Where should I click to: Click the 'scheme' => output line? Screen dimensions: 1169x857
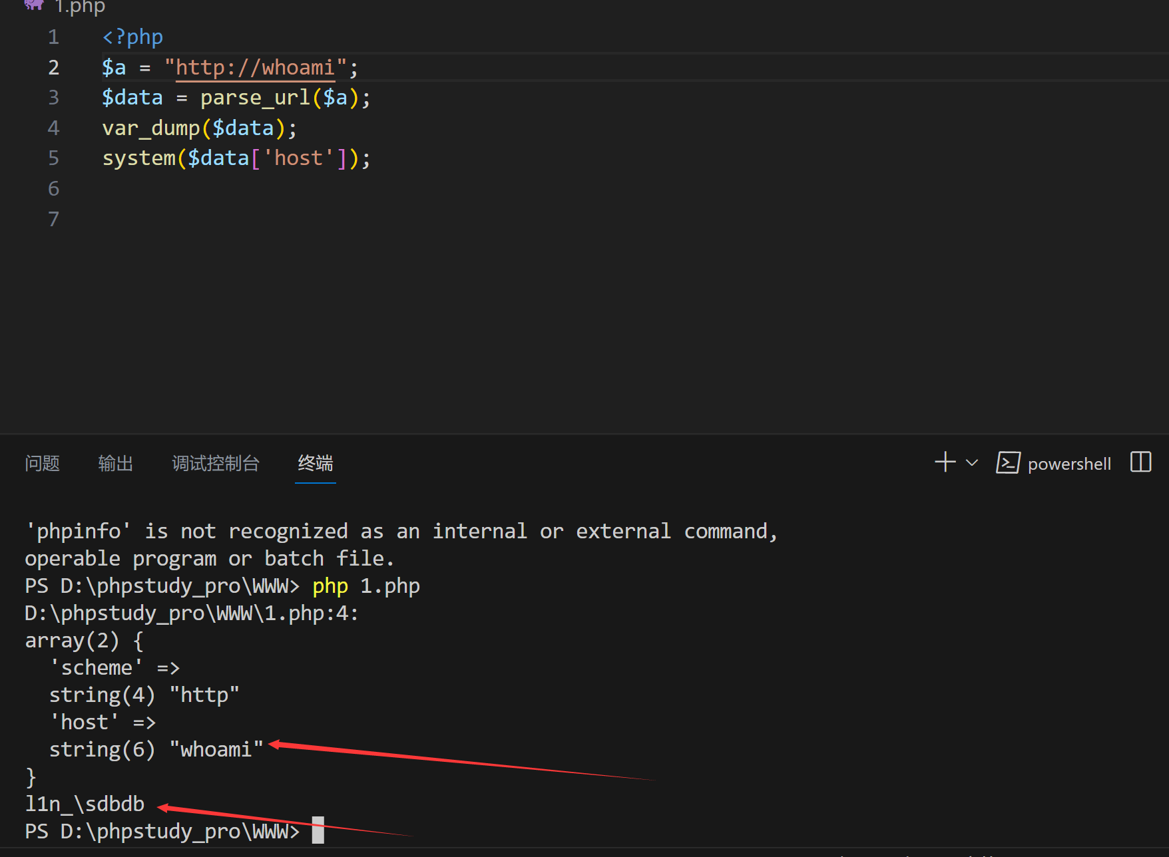(115, 668)
